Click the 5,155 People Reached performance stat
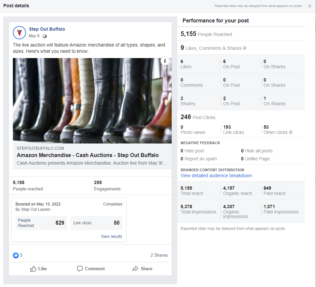The width and height of the screenshot is (316, 287). (206, 34)
